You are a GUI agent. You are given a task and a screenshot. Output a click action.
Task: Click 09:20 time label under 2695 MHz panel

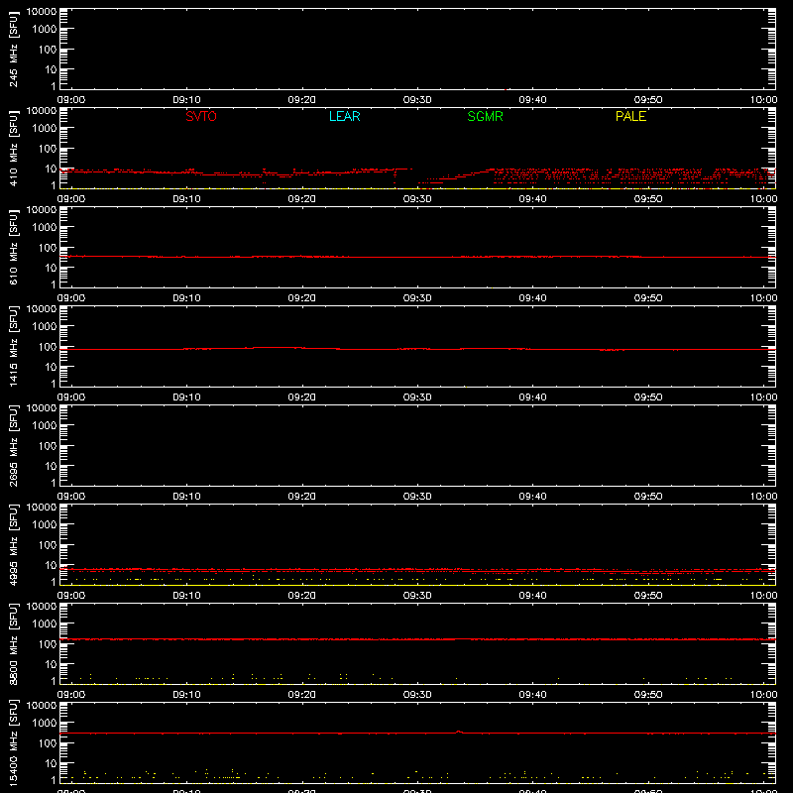click(x=302, y=497)
